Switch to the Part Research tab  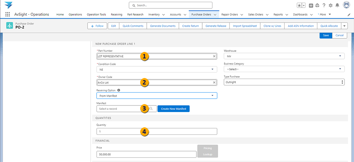click(x=135, y=14)
